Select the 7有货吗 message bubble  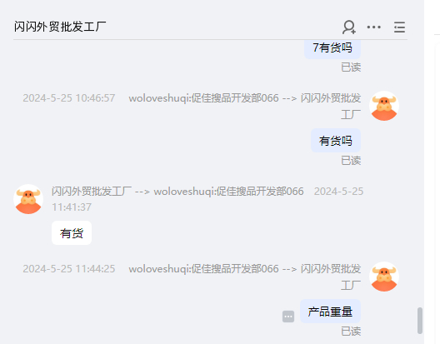point(332,48)
